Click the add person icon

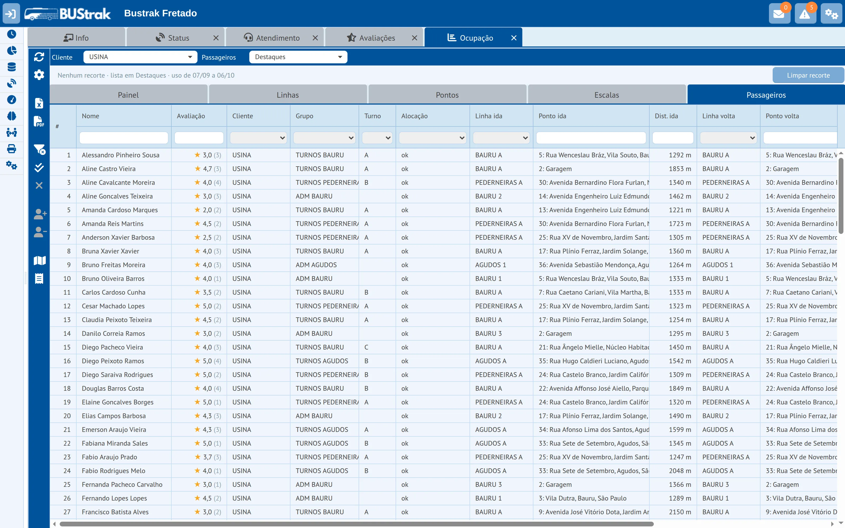click(x=40, y=214)
